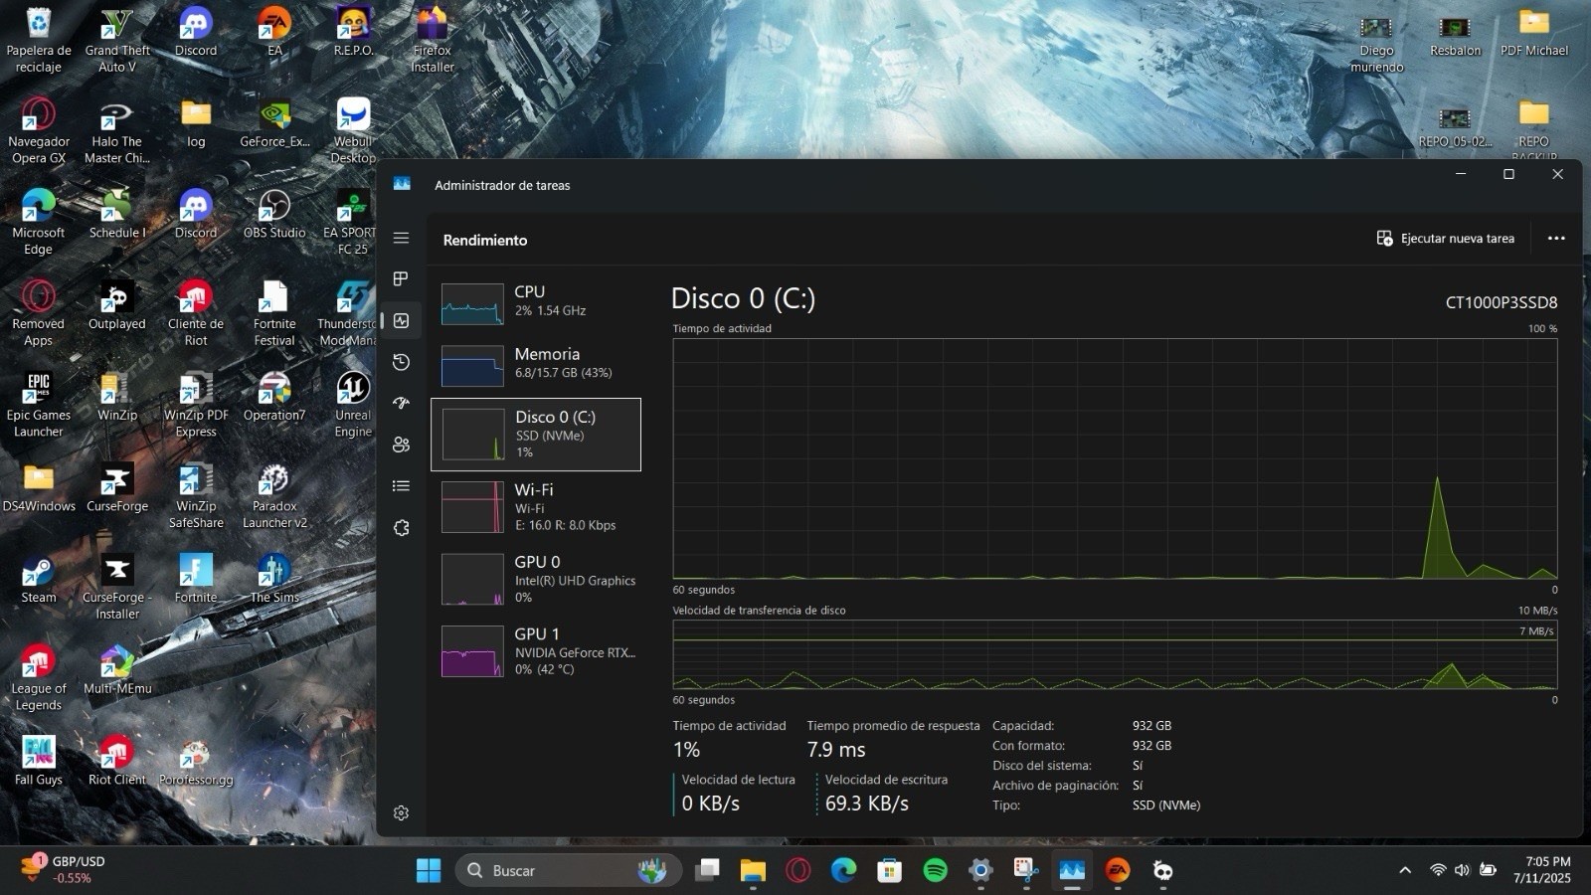Click the 932 GB Capacidad value
This screenshot has width=1591, height=895.
[1151, 726]
